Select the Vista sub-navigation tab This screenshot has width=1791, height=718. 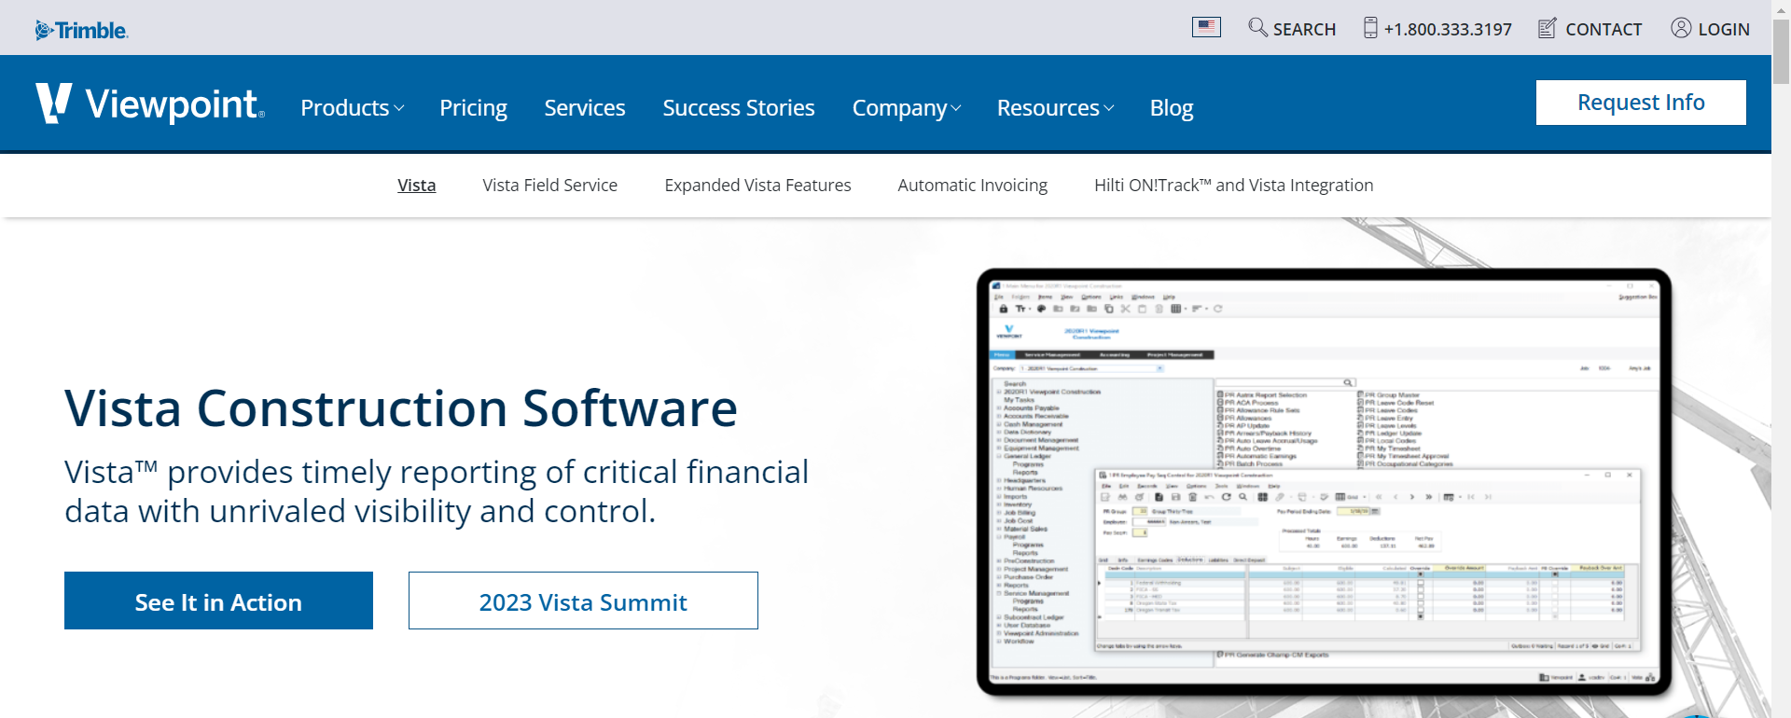(x=416, y=186)
